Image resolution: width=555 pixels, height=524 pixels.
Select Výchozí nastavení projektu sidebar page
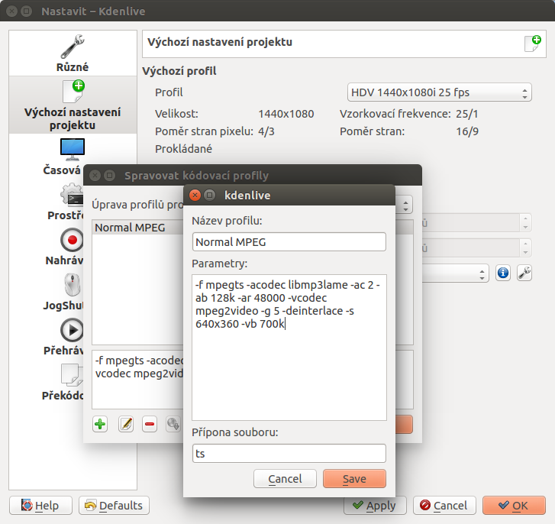pos(73,105)
